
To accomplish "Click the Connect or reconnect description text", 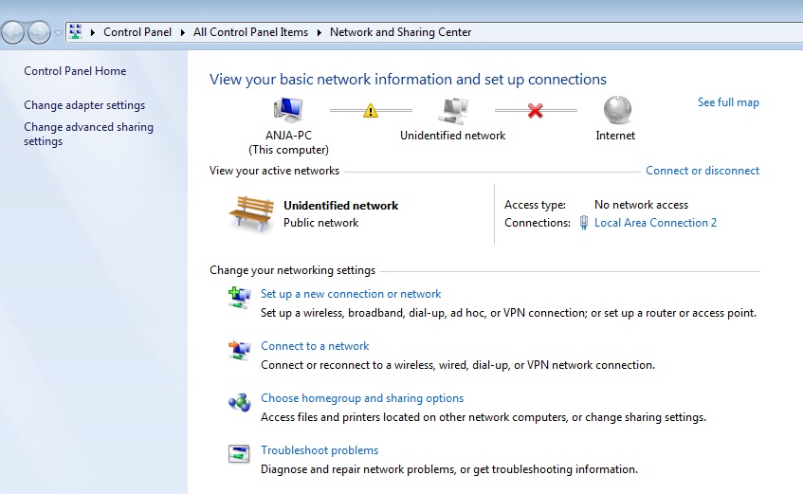I will coord(458,365).
